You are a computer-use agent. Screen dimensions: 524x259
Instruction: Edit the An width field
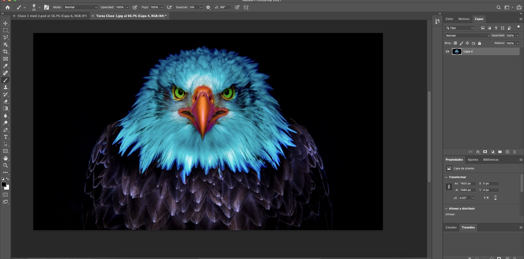click(468, 183)
